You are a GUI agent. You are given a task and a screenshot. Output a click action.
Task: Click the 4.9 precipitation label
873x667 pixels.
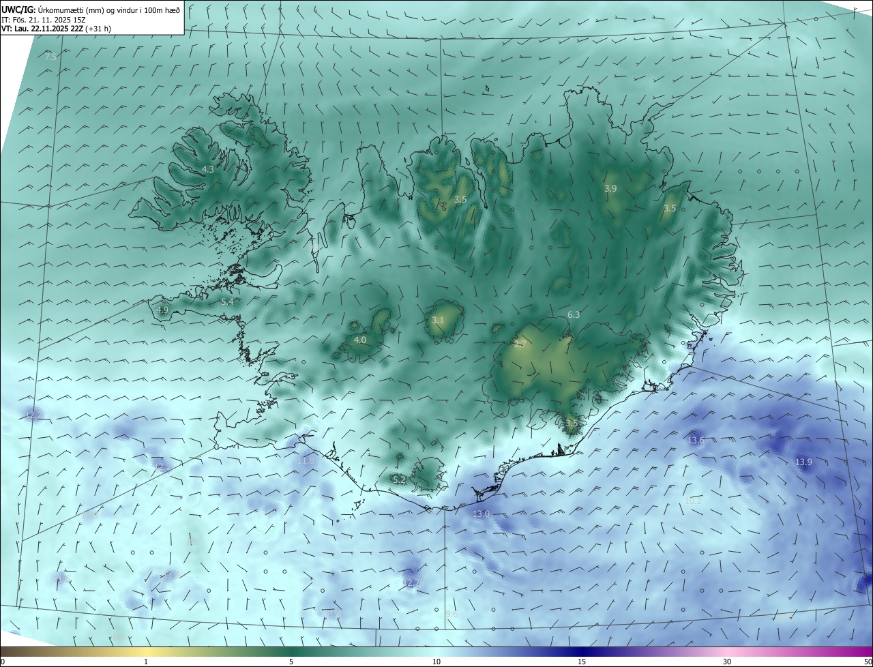coord(162,310)
